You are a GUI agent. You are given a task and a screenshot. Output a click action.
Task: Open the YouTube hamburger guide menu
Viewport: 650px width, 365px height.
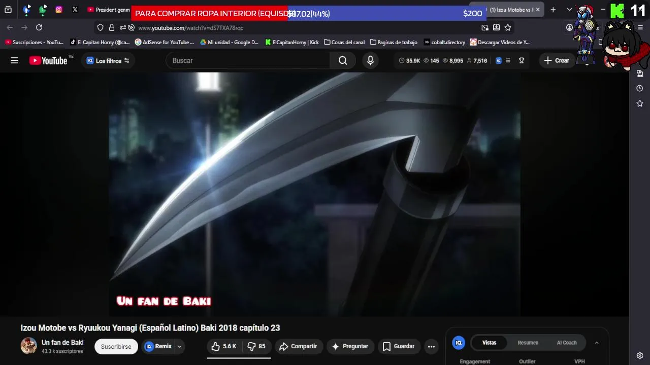(14, 60)
